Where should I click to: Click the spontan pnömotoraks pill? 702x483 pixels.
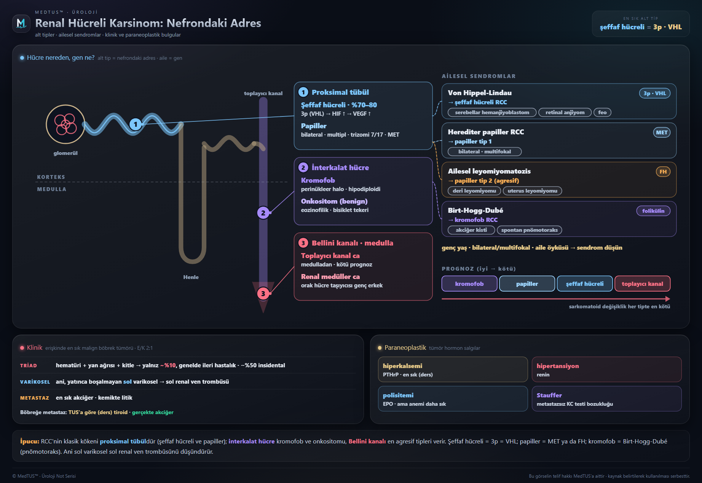pos(530,230)
